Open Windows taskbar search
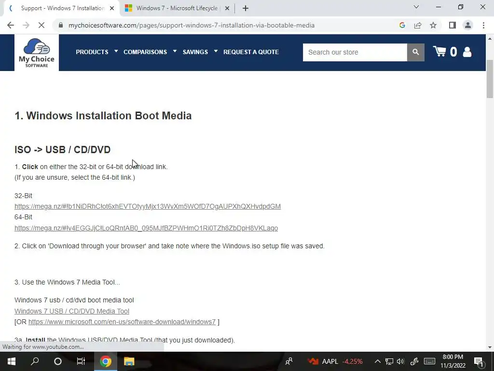The width and height of the screenshot is (494, 371). point(35,361)
